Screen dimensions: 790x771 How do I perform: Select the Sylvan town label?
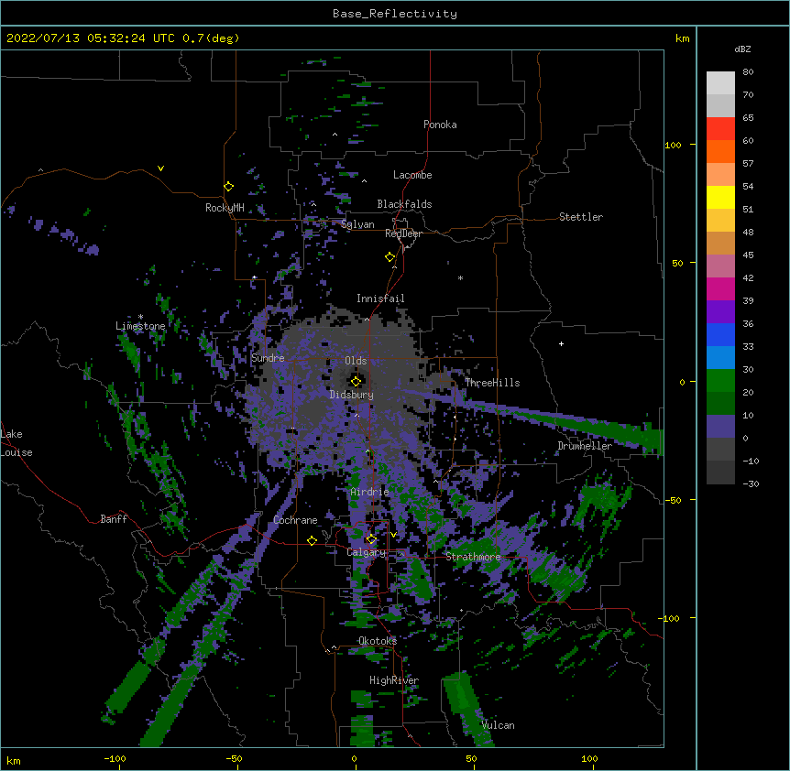pos(357,224)
